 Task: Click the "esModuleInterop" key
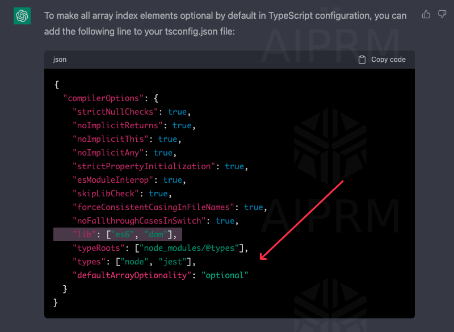click(x=113, y=180)
